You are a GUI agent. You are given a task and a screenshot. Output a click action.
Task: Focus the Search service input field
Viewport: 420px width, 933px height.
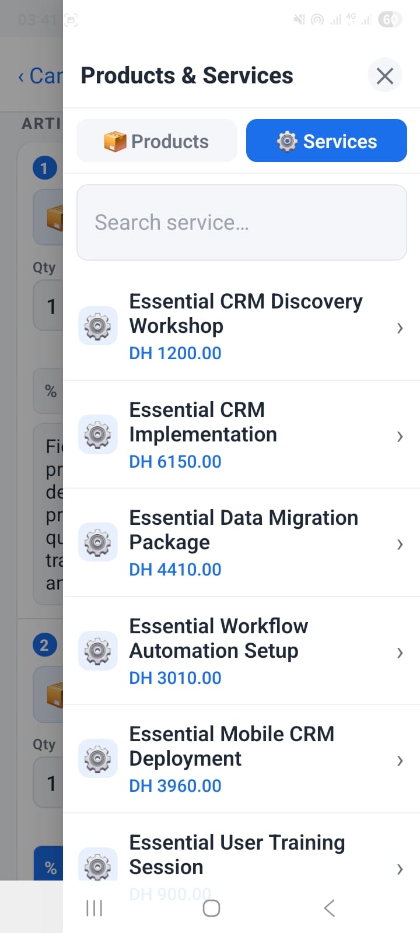point(242,222)
